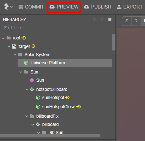The image size is (145, 141).
Task: Select the pink gear Sun node icon
Action: pyautogui.click(x=32, y=80)
